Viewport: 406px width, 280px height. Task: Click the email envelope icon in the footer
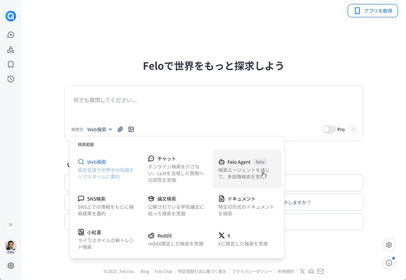[320, 271]
